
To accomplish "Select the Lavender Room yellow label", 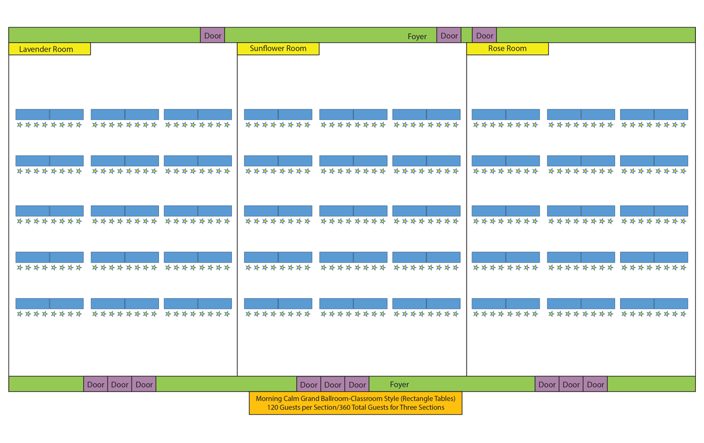I will click(49, 49).
